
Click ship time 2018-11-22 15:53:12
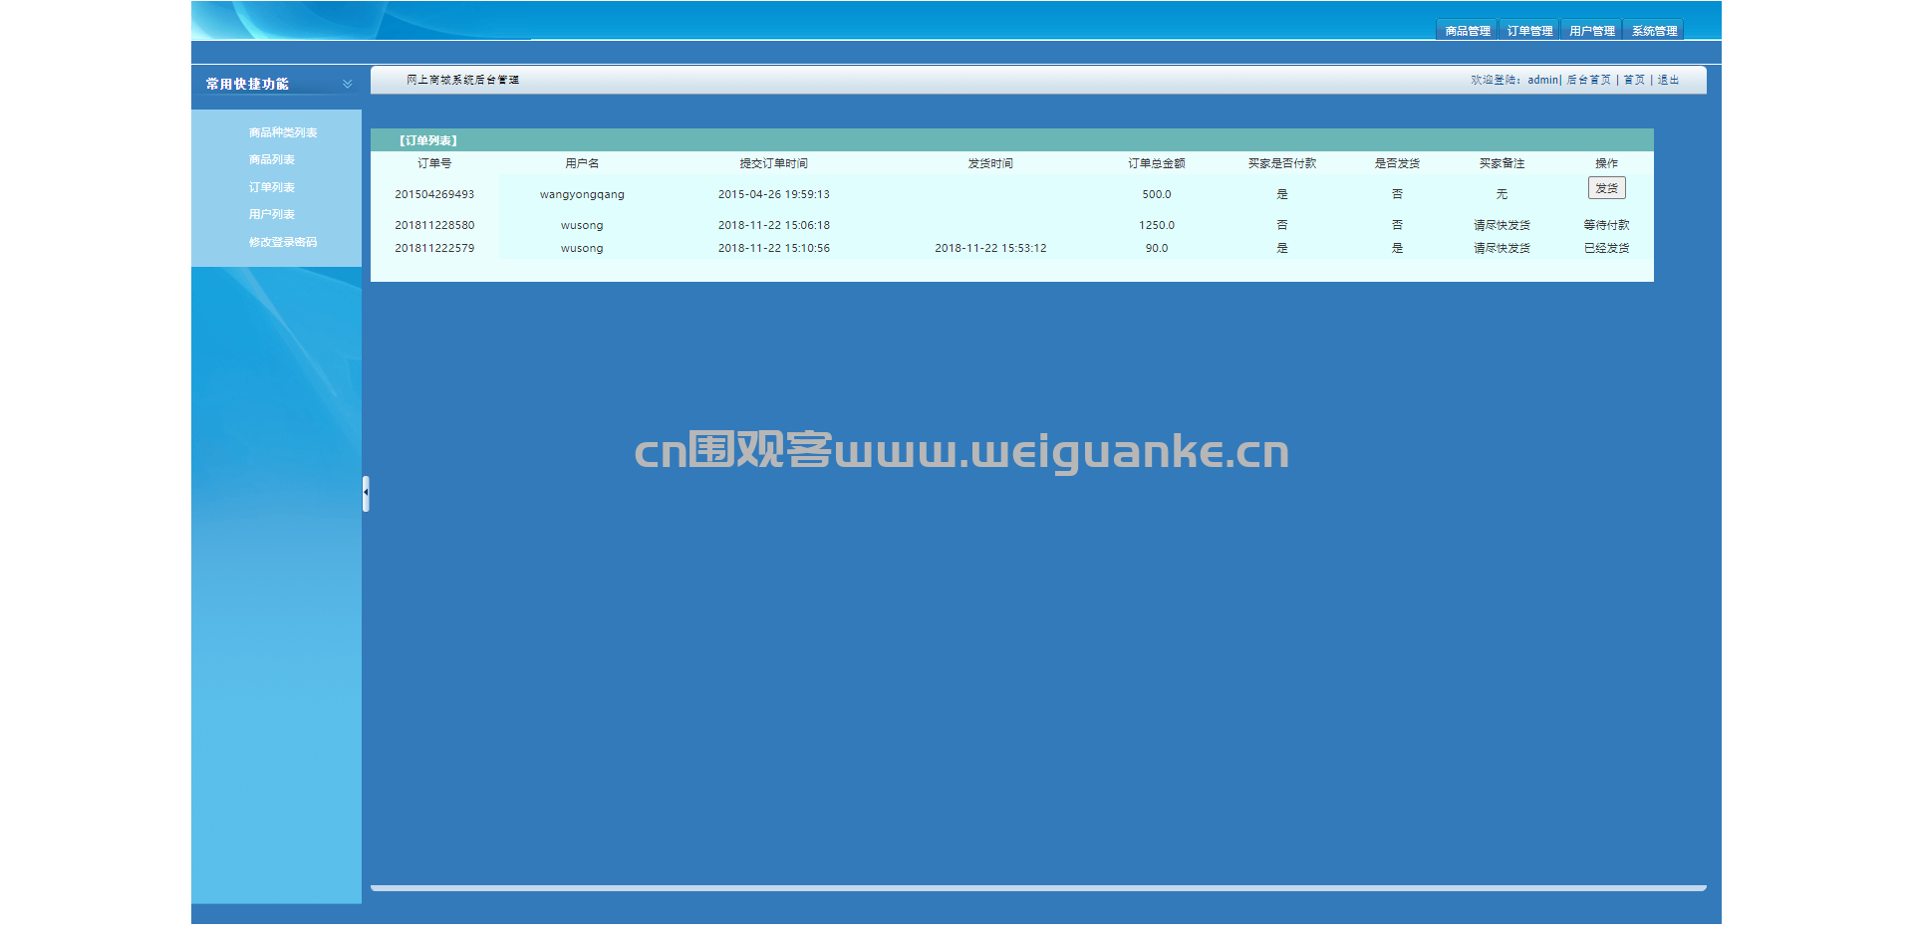click(x=990, y=248)
